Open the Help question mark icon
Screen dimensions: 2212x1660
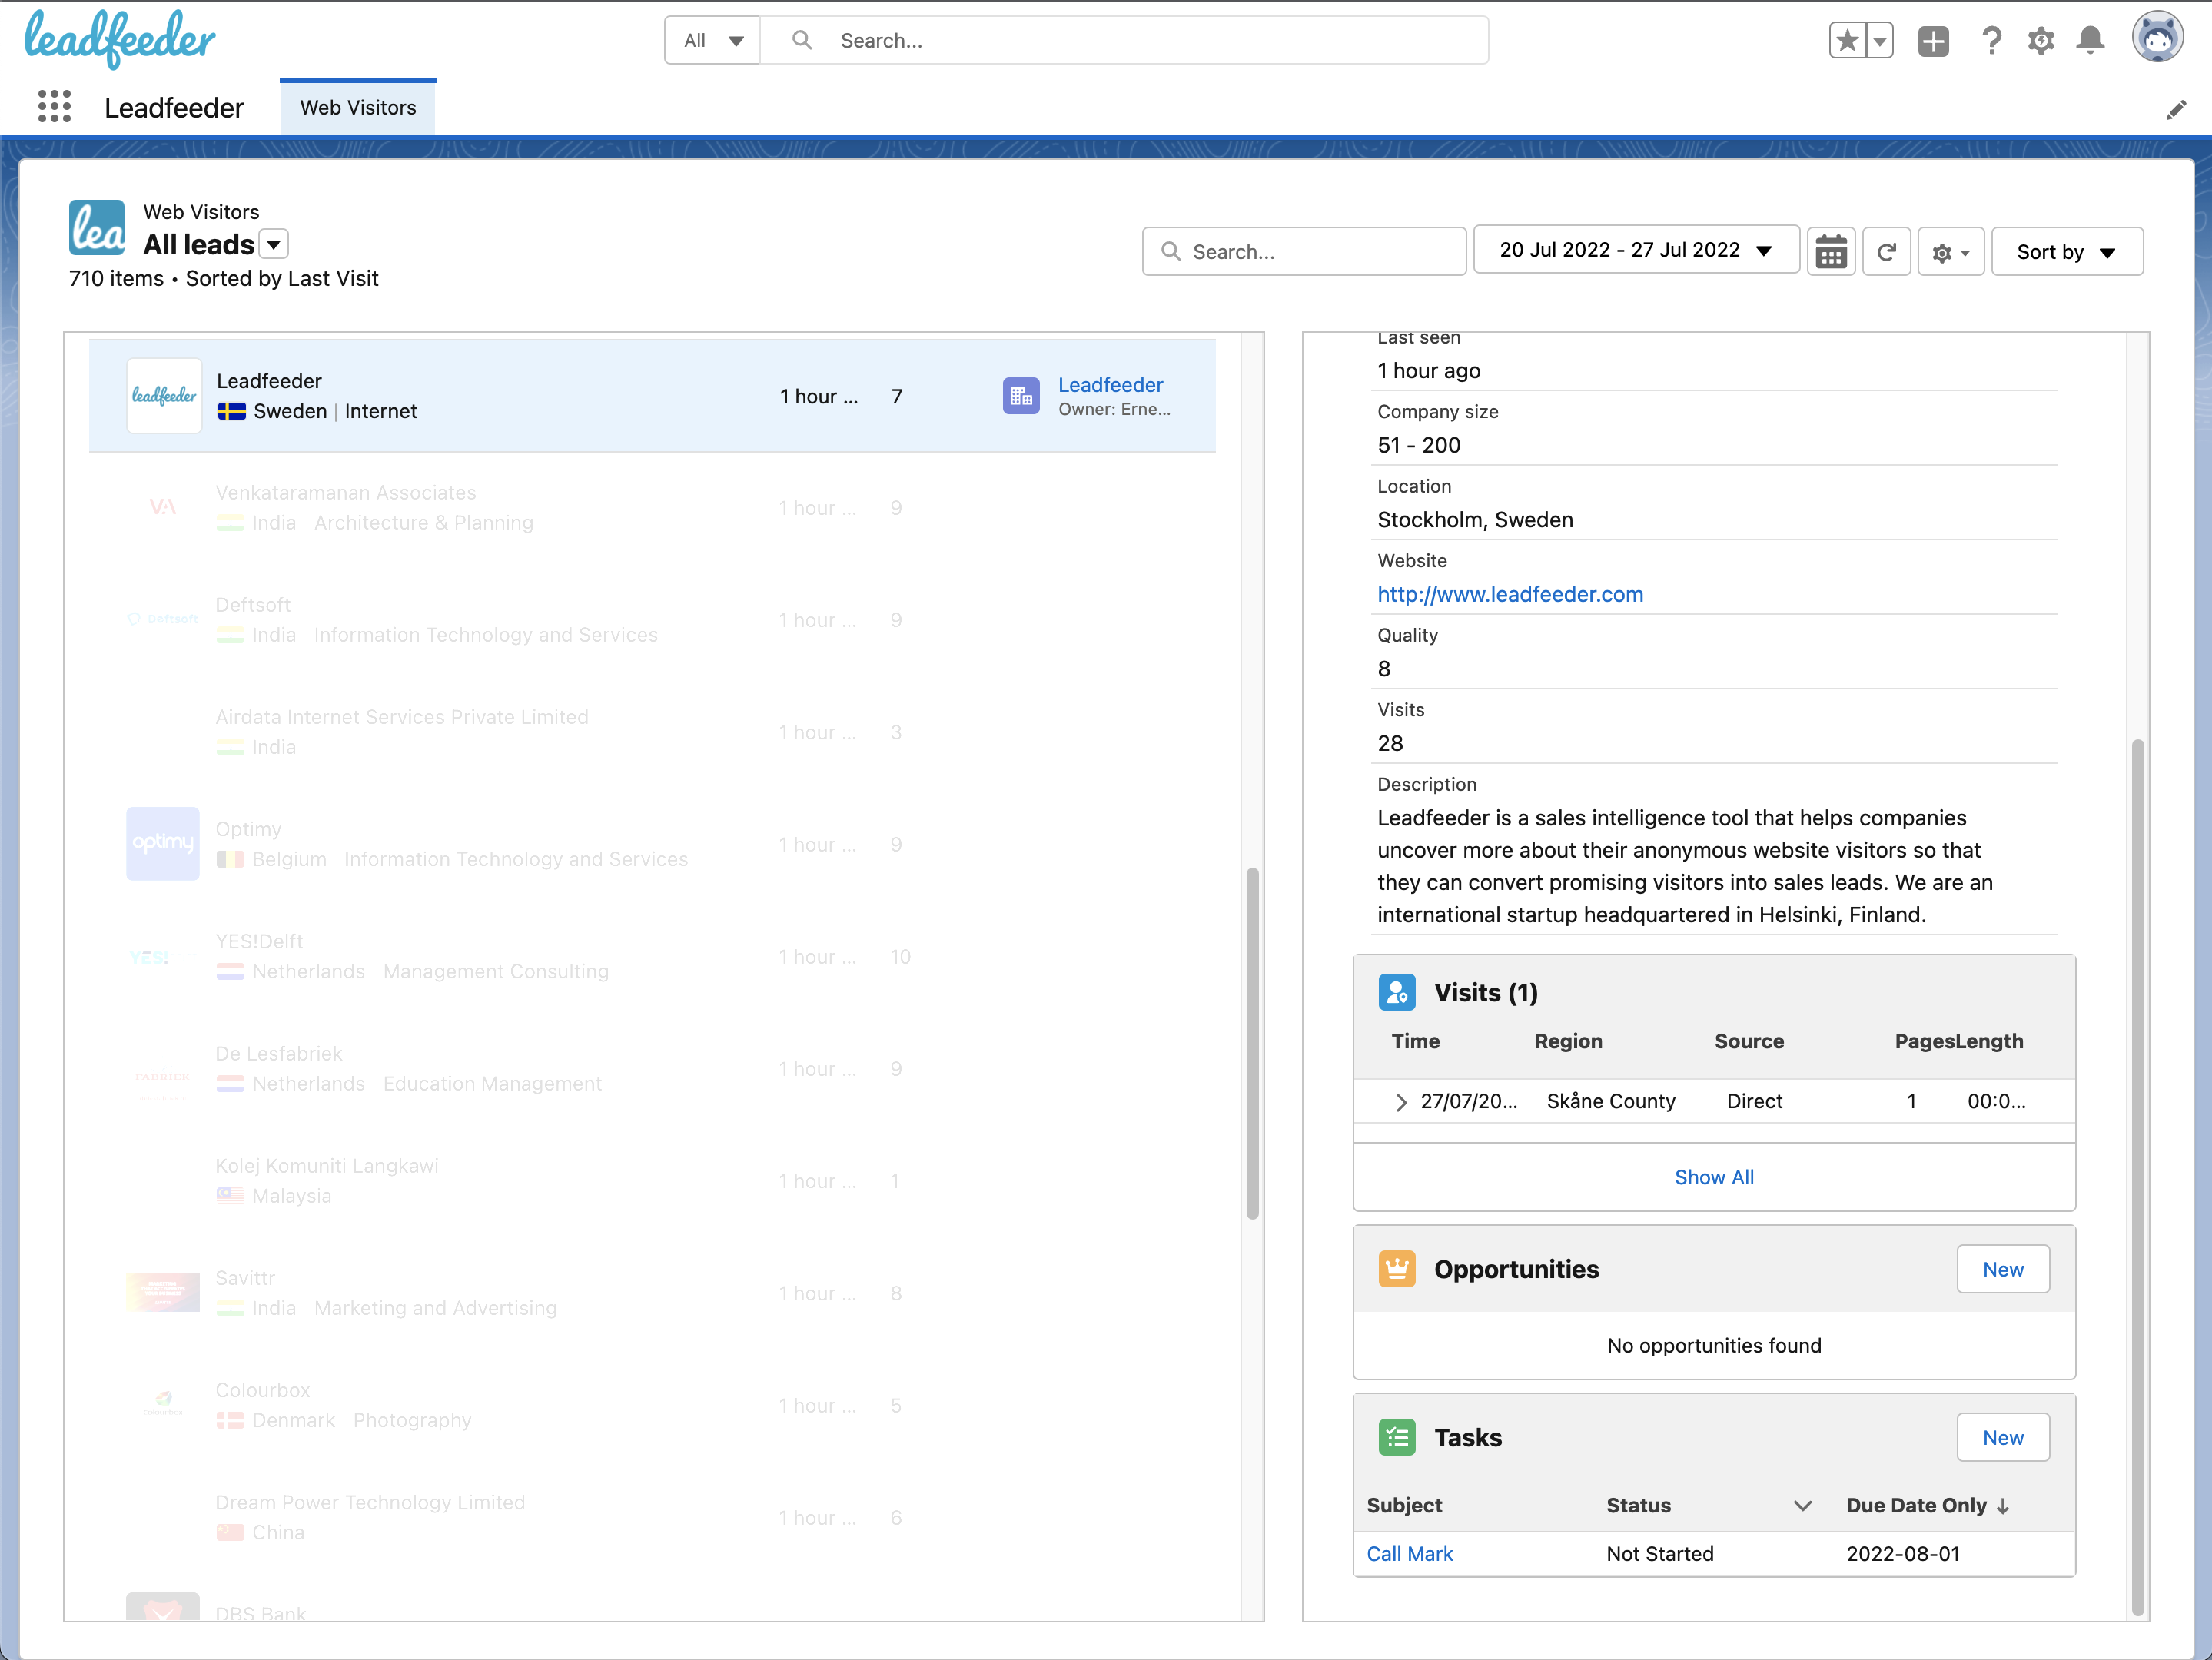1991,41
